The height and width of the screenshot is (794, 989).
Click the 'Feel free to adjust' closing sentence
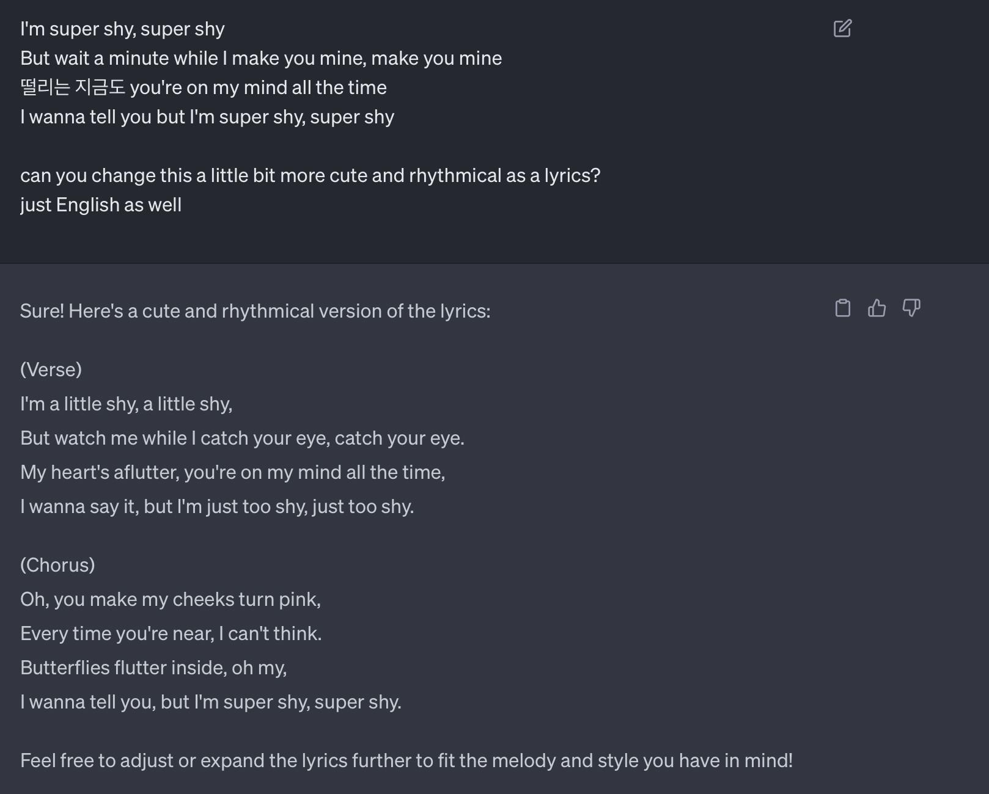(406, 760)
